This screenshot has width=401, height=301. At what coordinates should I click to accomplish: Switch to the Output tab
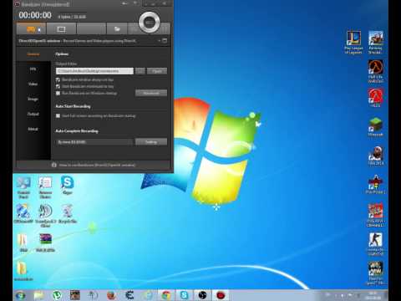pyautogui.click(x=33, y=114)
